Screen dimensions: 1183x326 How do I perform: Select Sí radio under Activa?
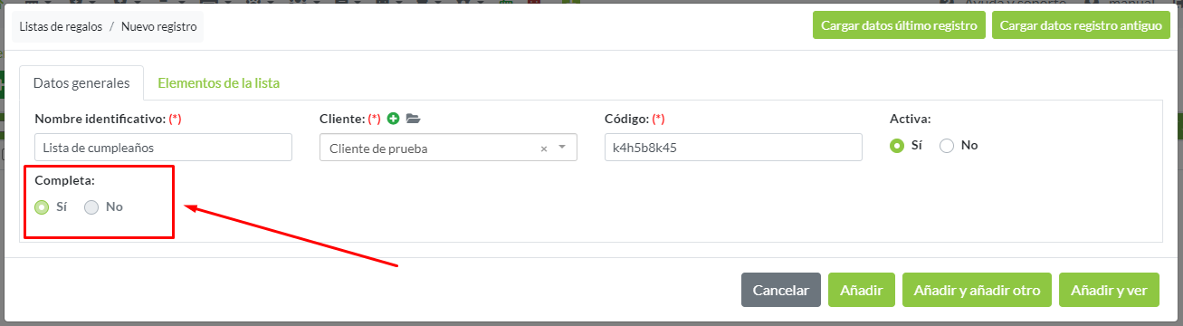[x=897, y=145]
